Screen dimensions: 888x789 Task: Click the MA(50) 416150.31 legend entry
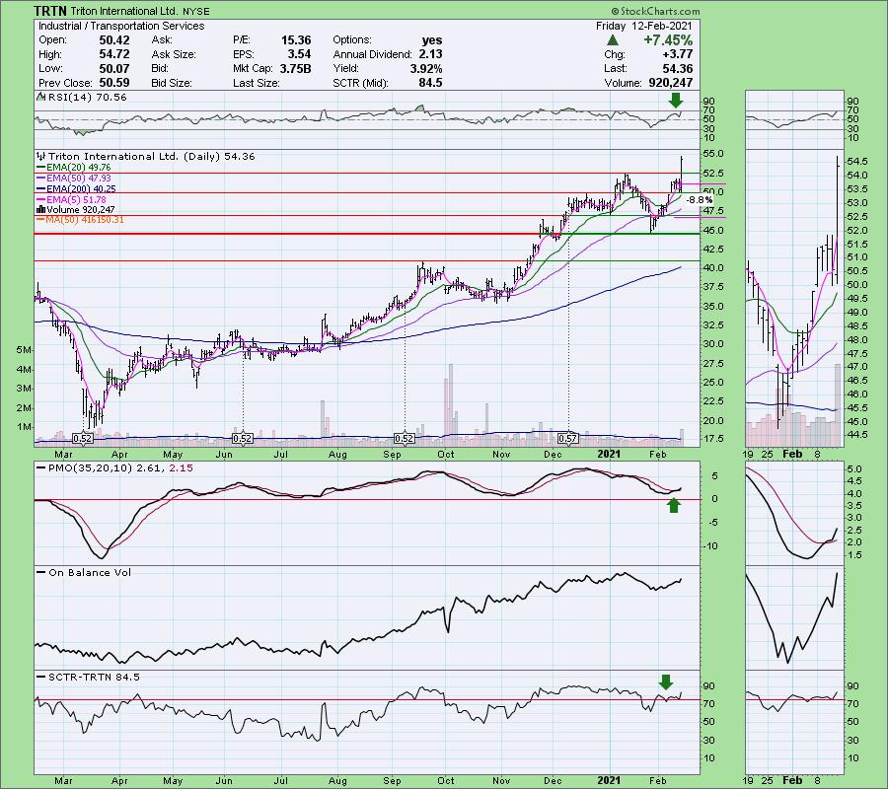80,220
